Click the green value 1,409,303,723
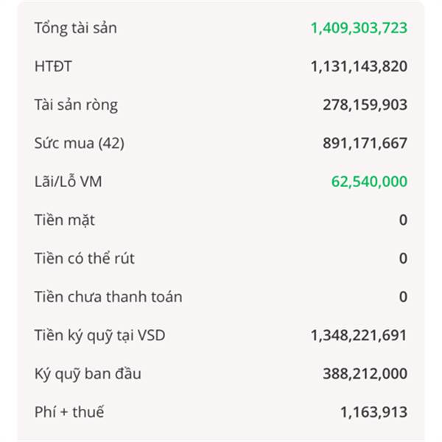The height and width of the screenshot is (442, 442). click(x=359, y=28)
